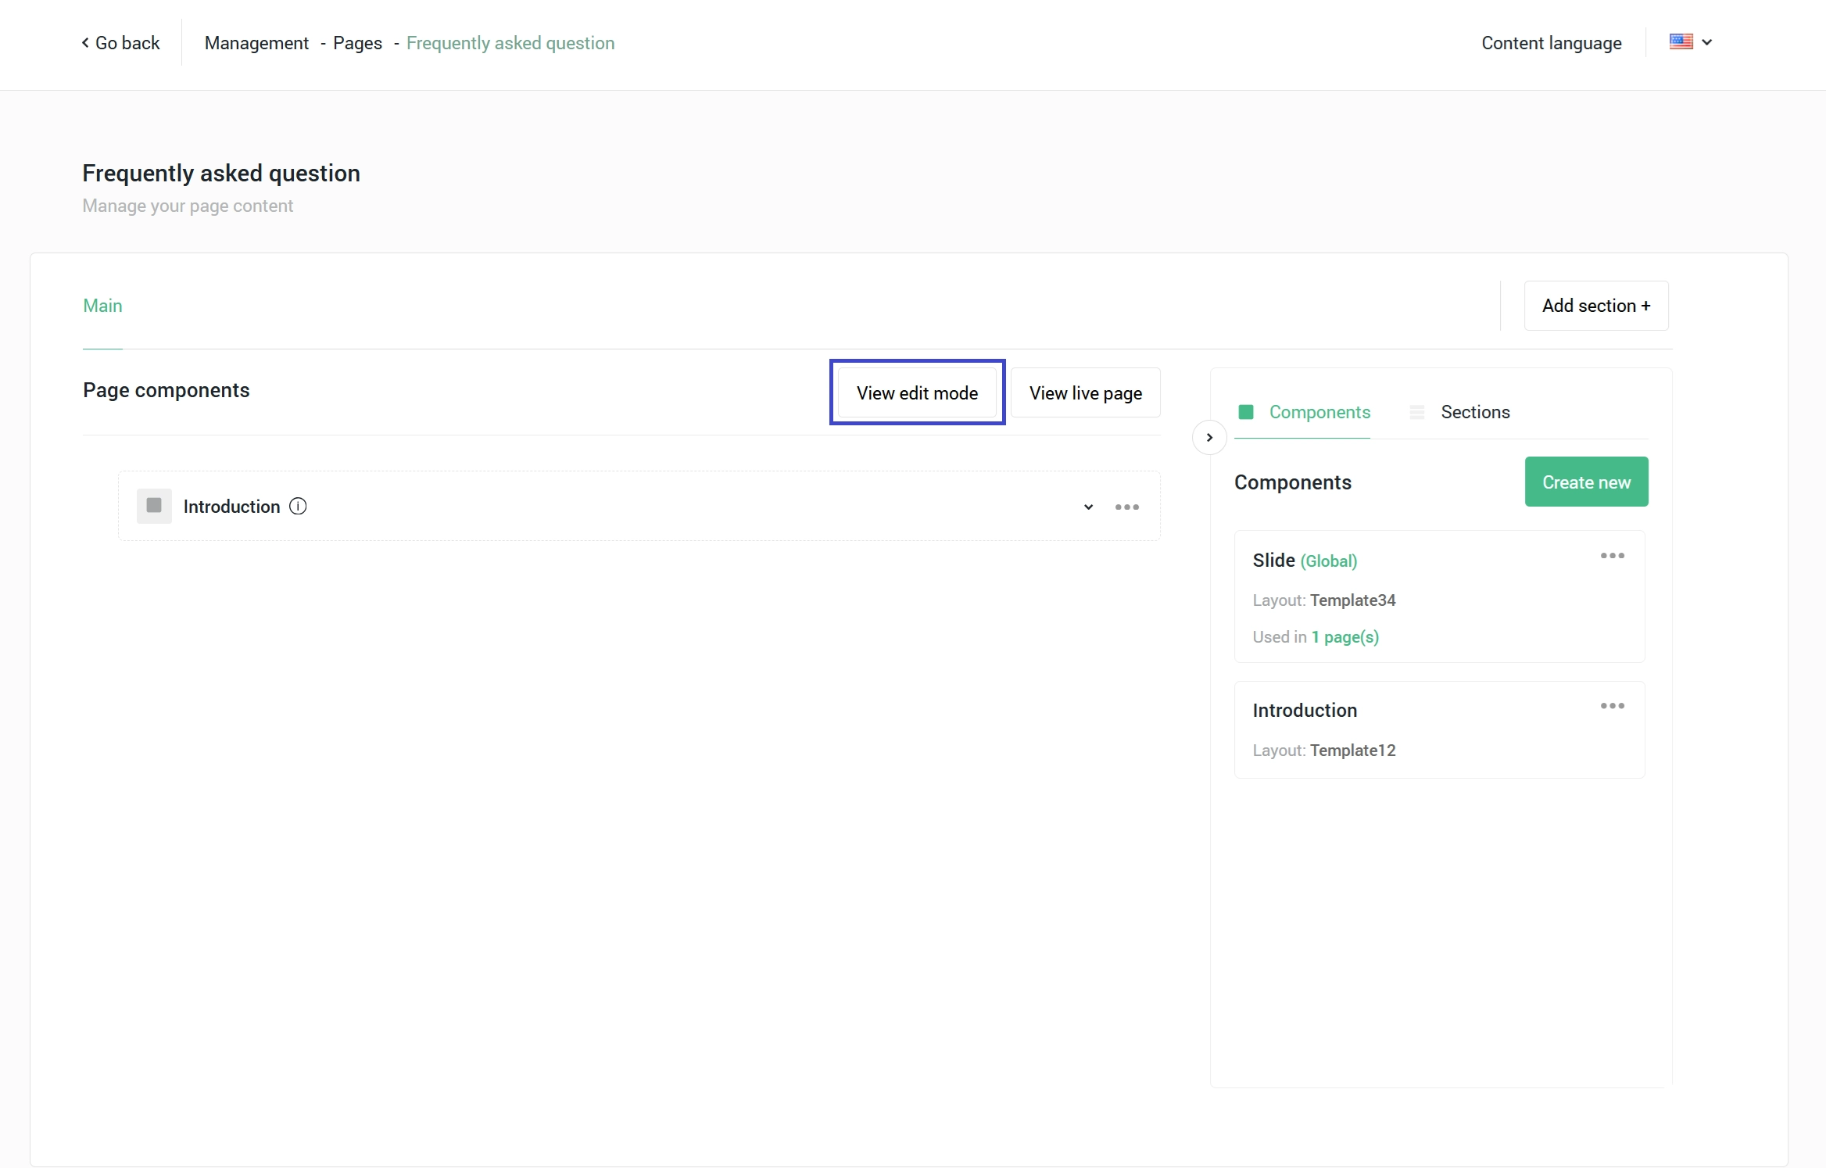
Task: Click Add section + button
Action: 1595,306
